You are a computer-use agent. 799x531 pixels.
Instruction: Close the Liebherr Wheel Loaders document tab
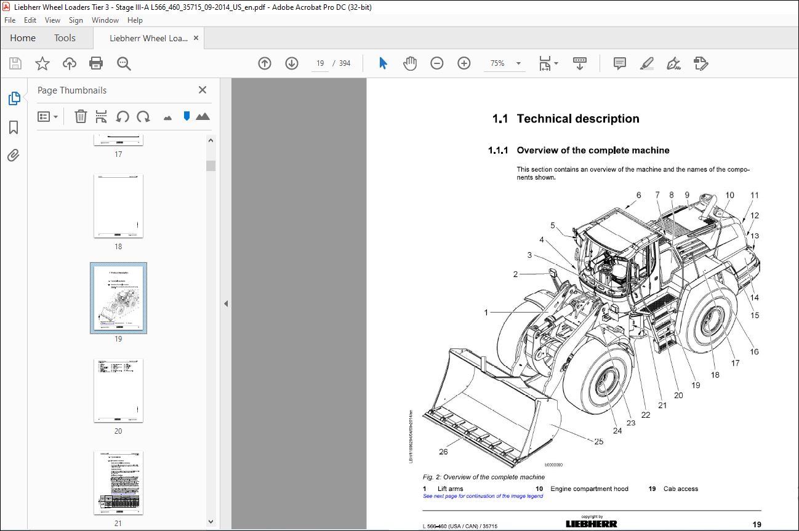coord(196,38)
